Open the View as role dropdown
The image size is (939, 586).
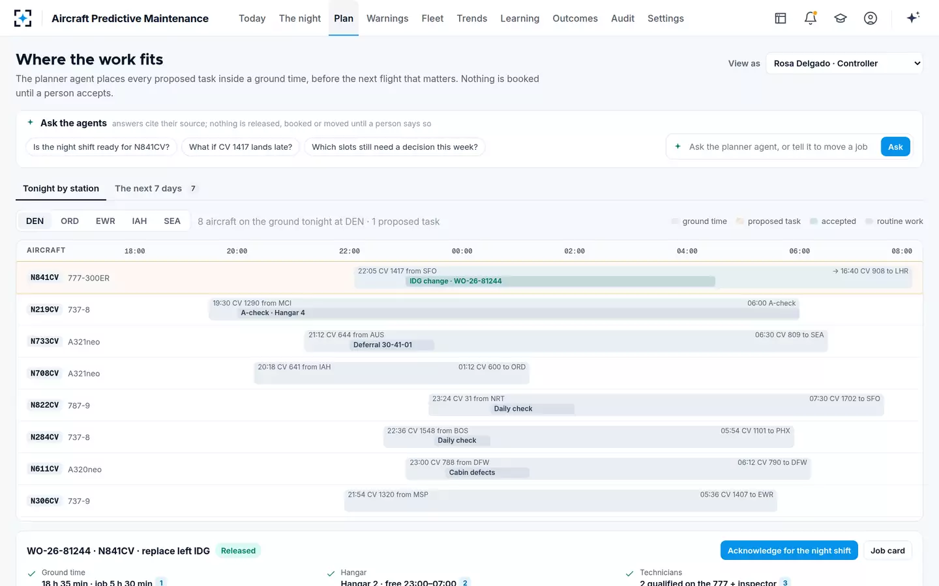tap(844, 63)
